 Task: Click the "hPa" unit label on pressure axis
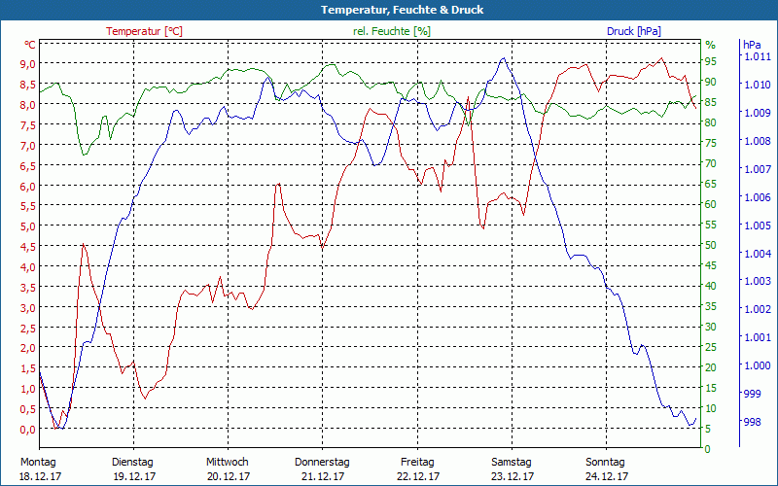click(x=751, y=45)
